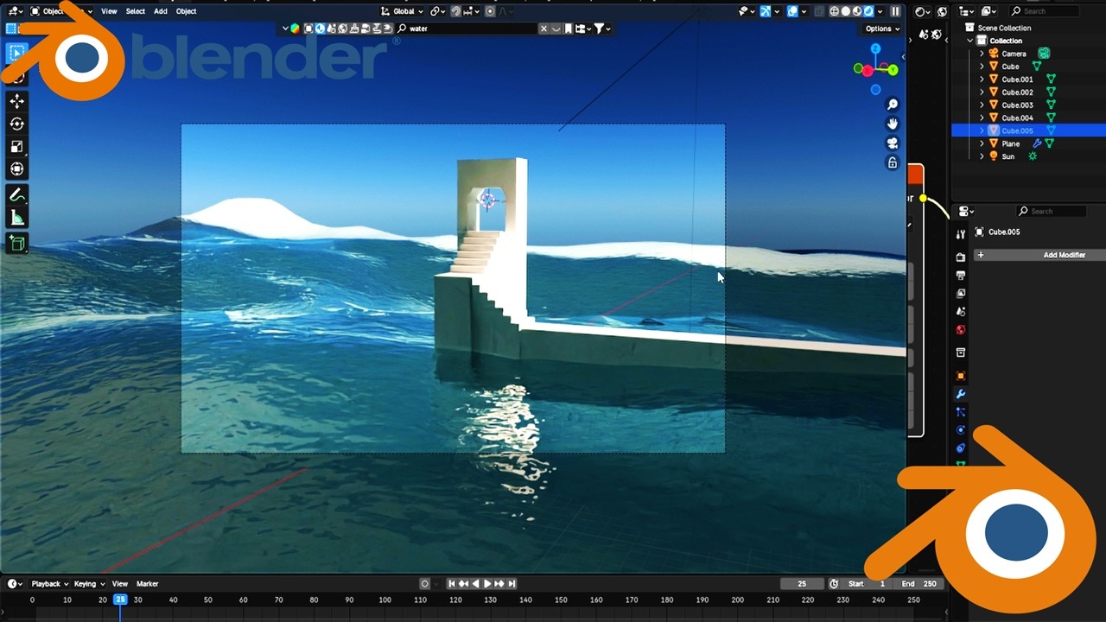The image size is (1106, 622).
Task: Open the Playback dropdown in the timeline
Action: coord(50,584)
